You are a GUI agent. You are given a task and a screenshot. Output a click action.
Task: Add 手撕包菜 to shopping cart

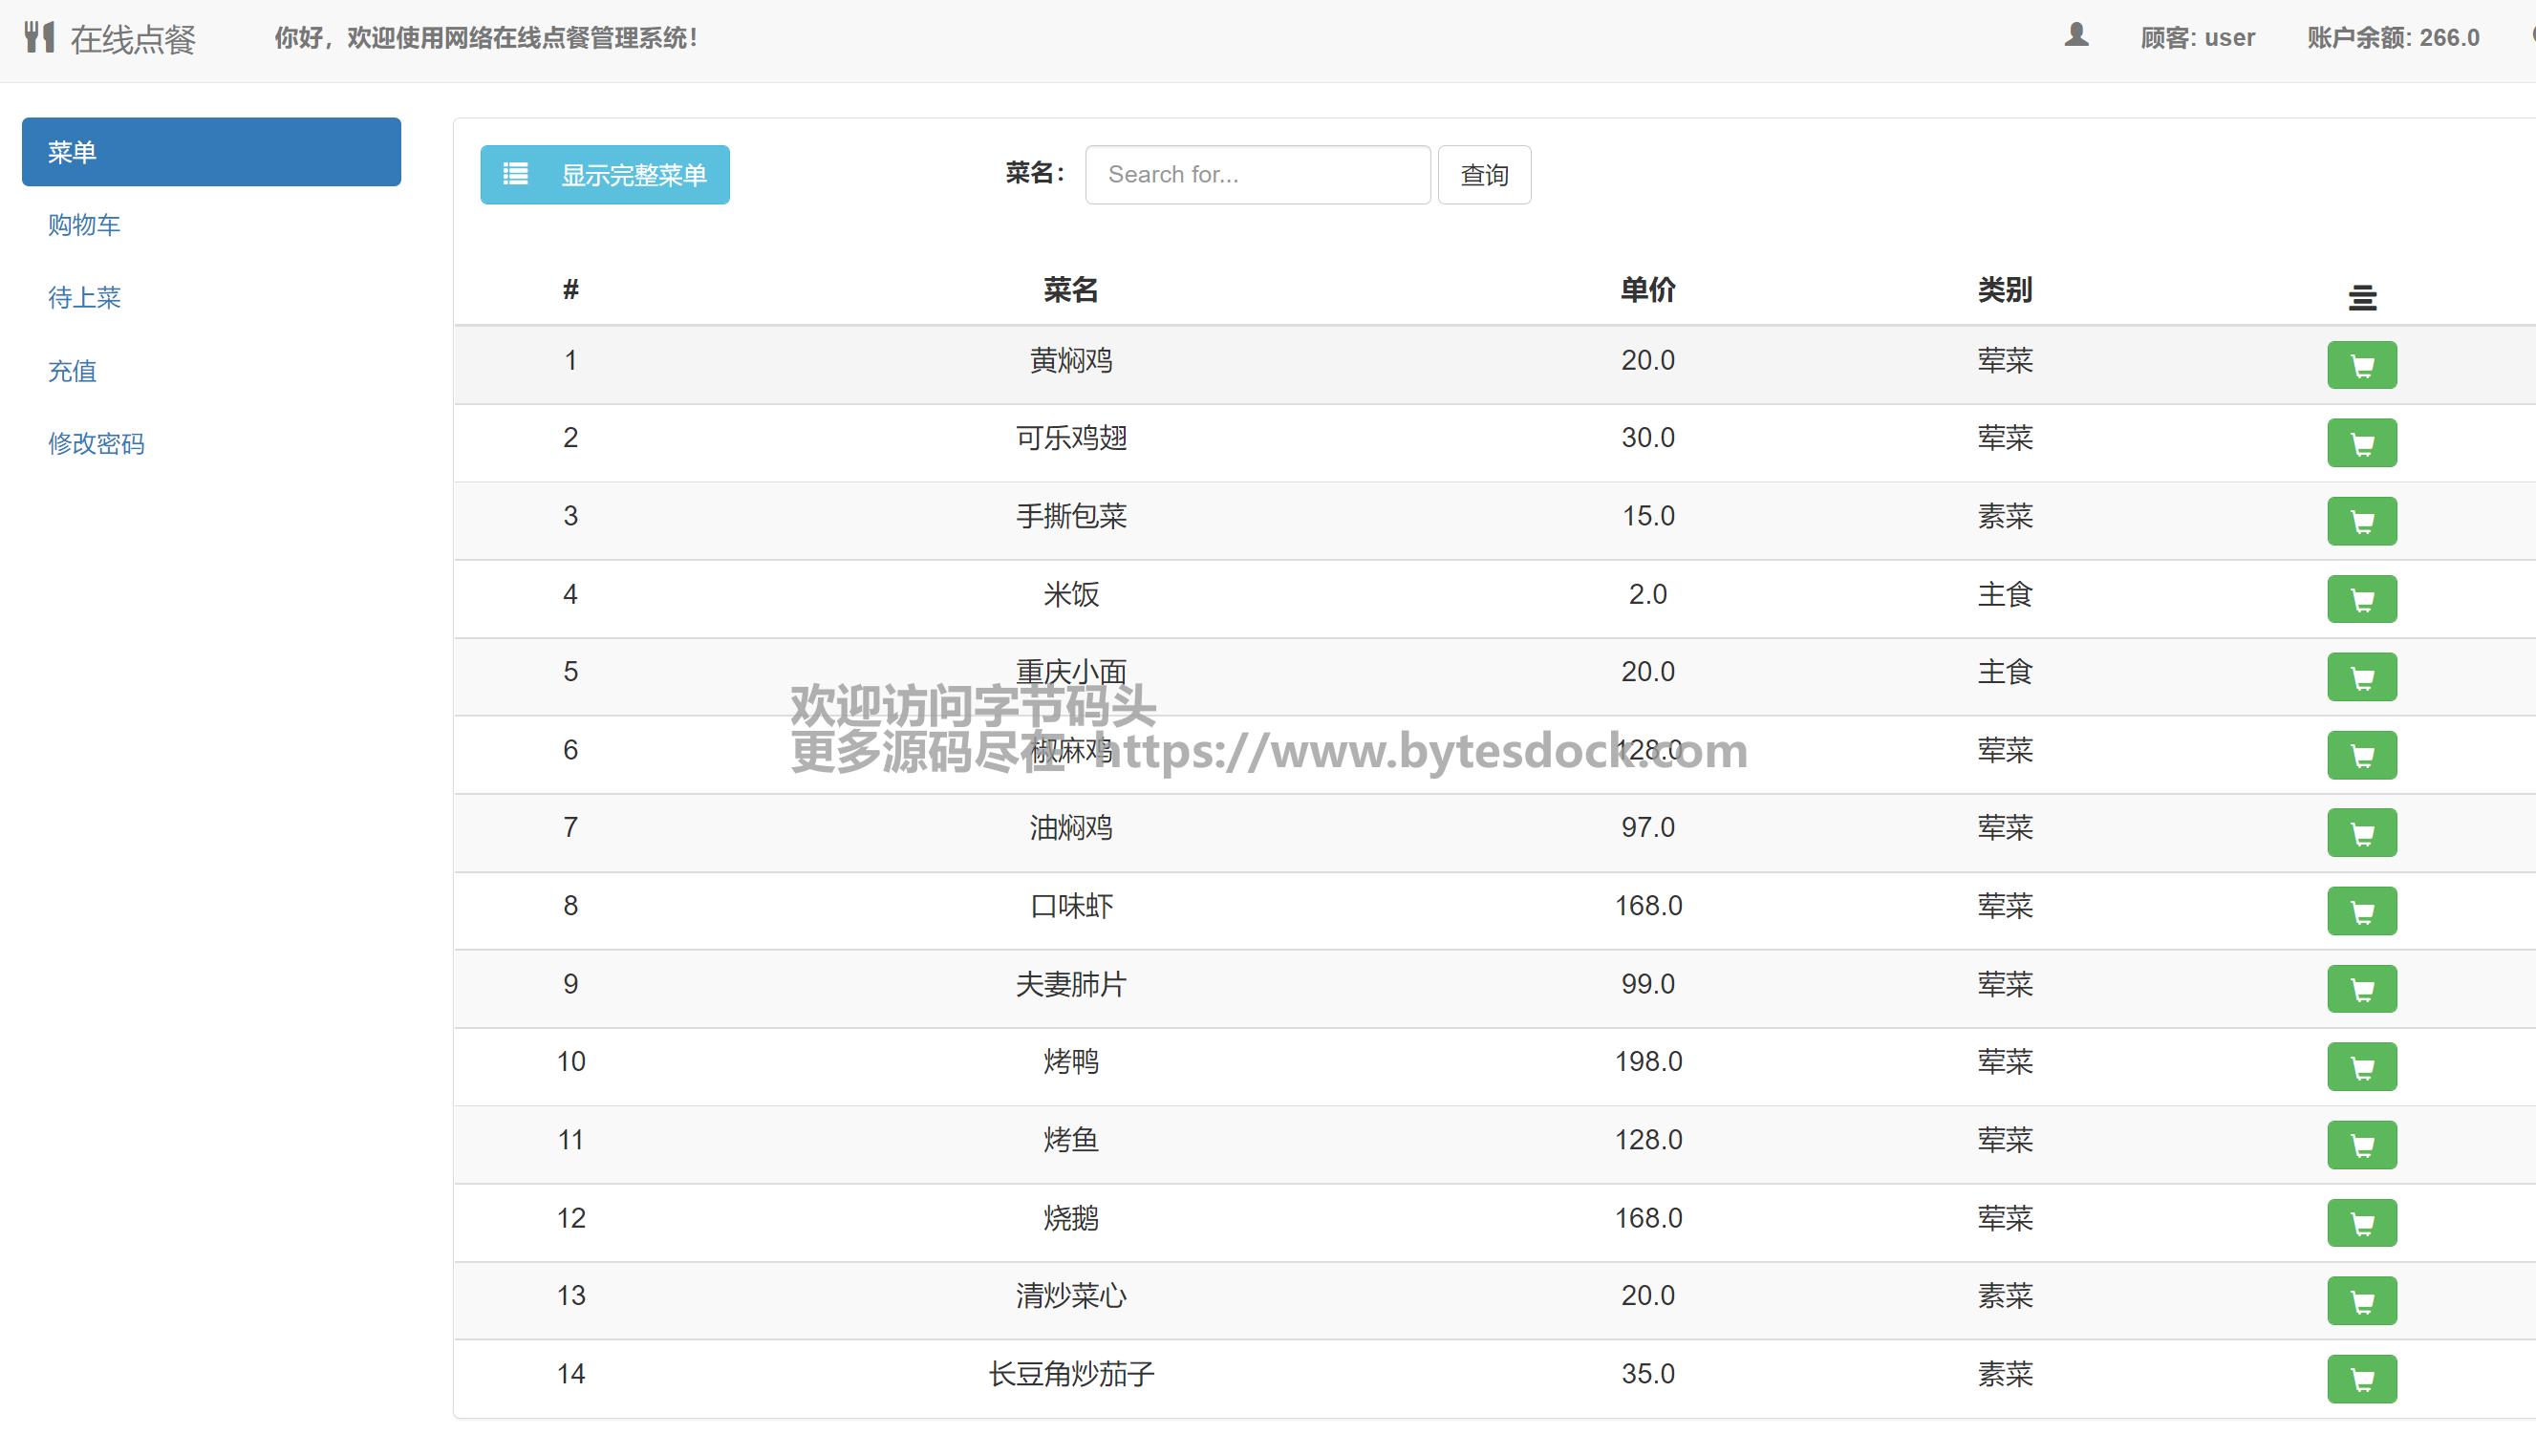(2361, 521)
